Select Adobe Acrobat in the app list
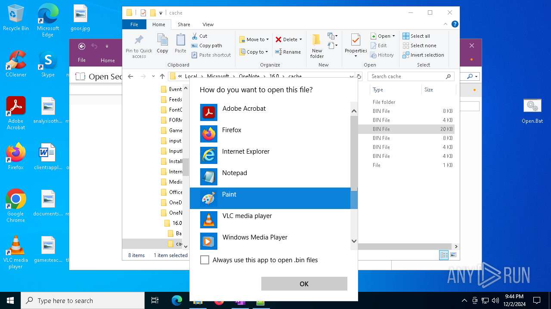Viewport: 551px width, 309px height. tap(270, 112)
